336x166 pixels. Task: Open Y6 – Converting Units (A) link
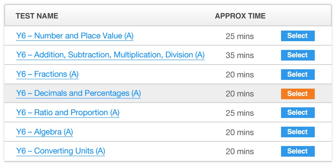point(61,151)
